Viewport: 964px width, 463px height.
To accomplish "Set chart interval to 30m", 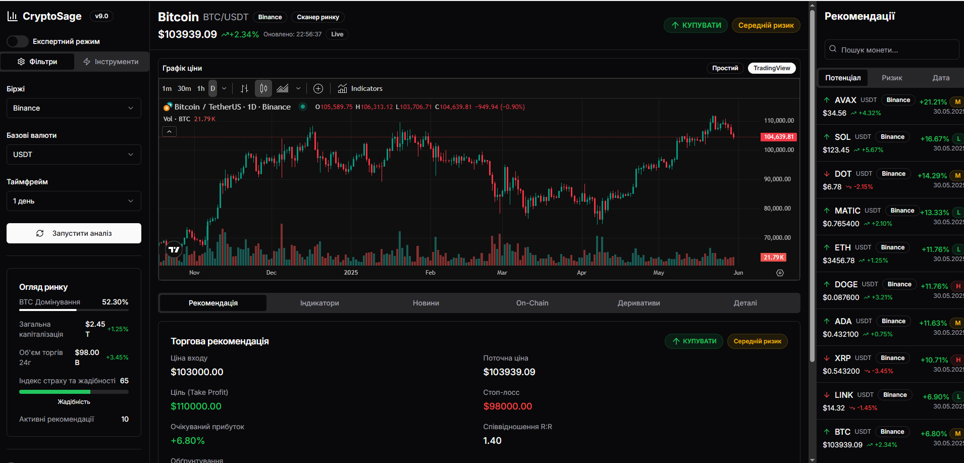I will [184, 89].
